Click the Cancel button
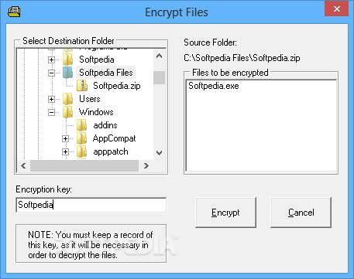The image size is (354, 279). tap(301, 213)
